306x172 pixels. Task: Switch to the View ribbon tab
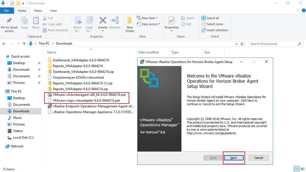coord(53,11)
